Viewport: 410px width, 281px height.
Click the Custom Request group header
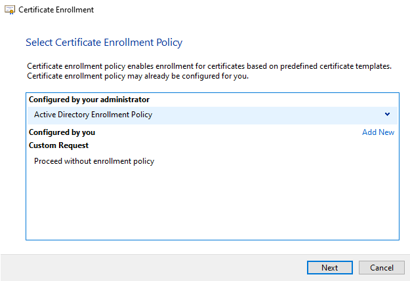click(x=58, y=145)
